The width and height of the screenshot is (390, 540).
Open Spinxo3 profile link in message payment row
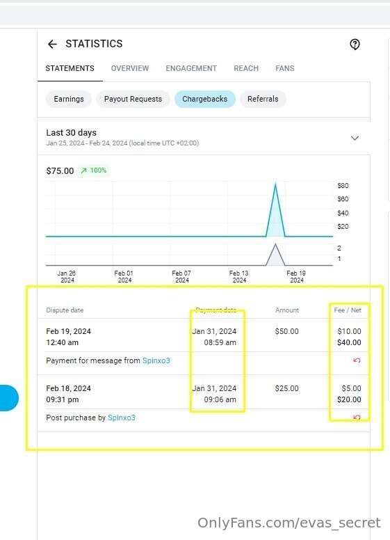[156, 360]
